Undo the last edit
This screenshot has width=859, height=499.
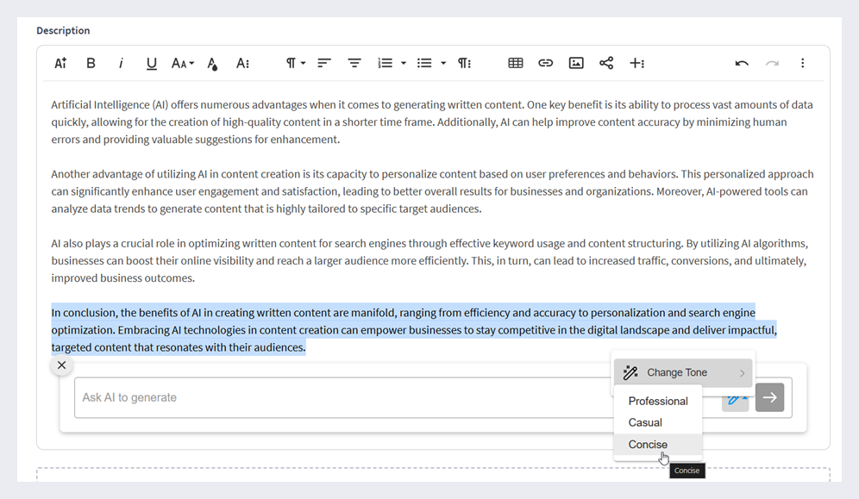coord(742,64)
